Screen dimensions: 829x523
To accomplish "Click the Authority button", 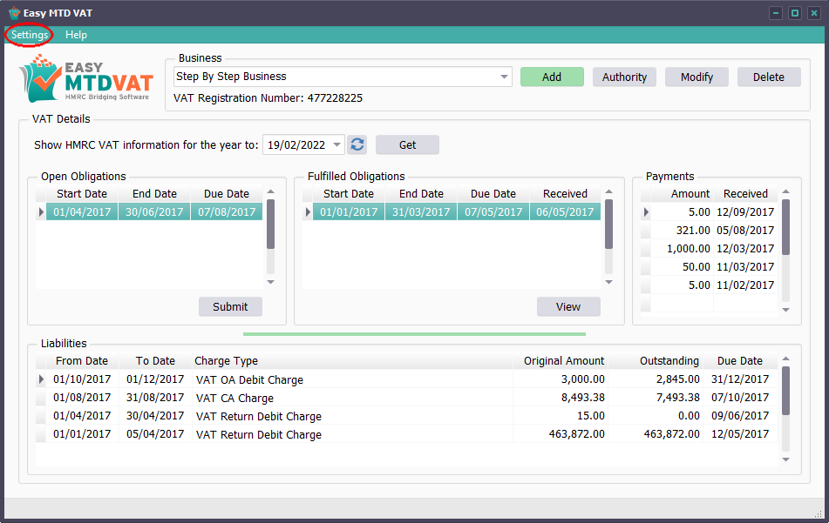I will (x=624, y=77).
